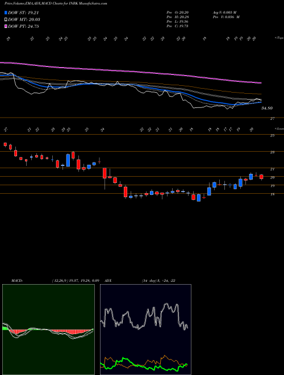Screen dimensions: 284x375
Task: Click the ADX panel label
Action: (108, 281)
